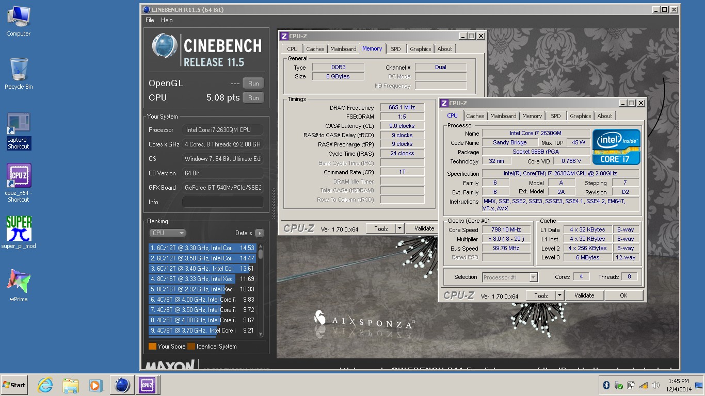Click the Identical System legend swatch

pos(191,346)
